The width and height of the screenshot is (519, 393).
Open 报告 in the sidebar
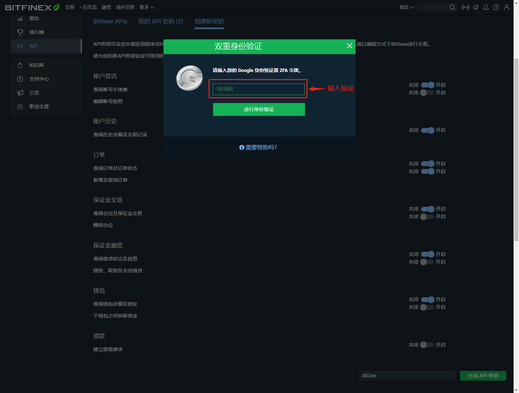46,19
